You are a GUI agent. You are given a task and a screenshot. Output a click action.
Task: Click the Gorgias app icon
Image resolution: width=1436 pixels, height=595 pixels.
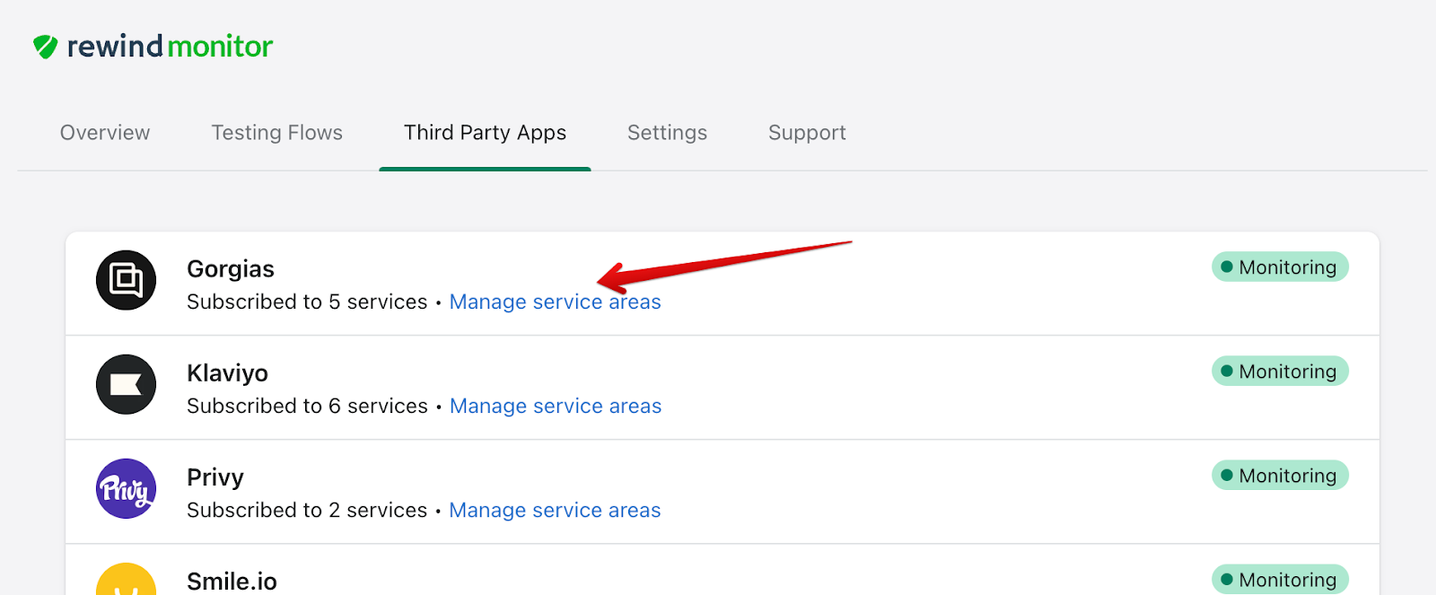pyautogui.click(x=126, y=280)
